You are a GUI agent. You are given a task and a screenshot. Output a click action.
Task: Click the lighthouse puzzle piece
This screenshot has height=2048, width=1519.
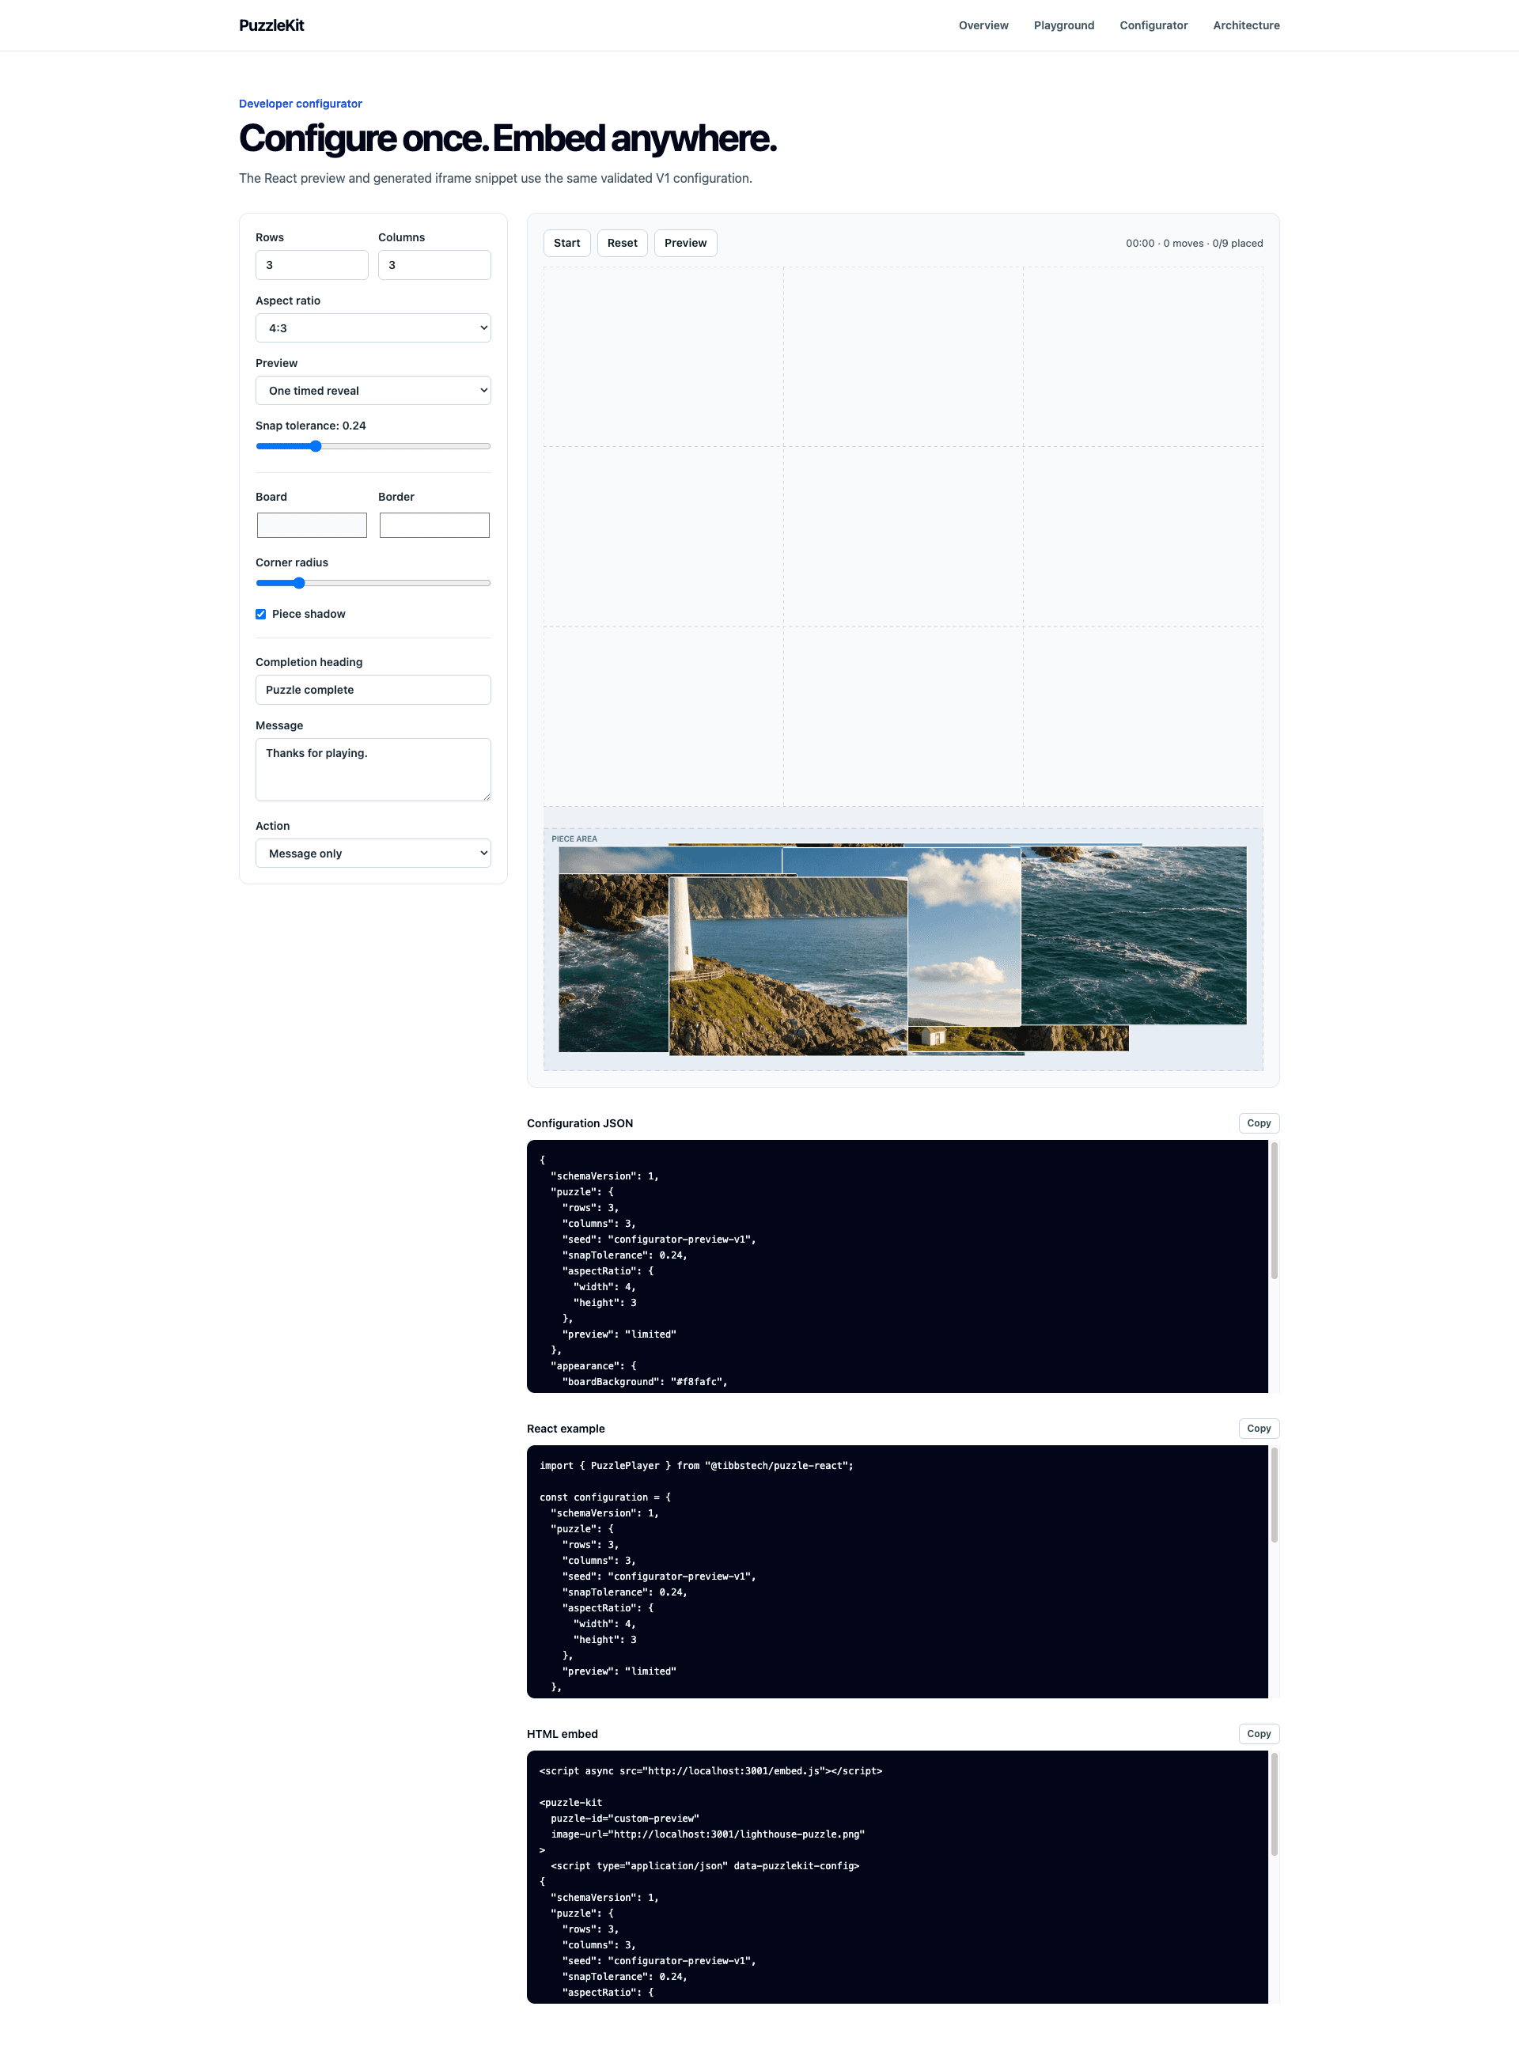coord(788,965)
